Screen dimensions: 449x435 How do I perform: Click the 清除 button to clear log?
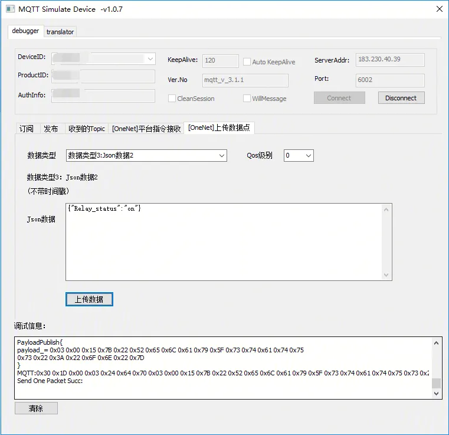[x=36, y=408]
